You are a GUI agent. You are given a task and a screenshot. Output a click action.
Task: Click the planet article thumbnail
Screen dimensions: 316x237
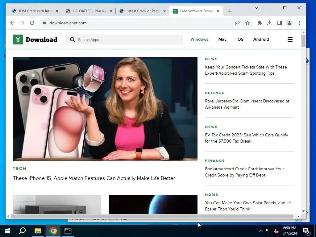coord(153,204)
